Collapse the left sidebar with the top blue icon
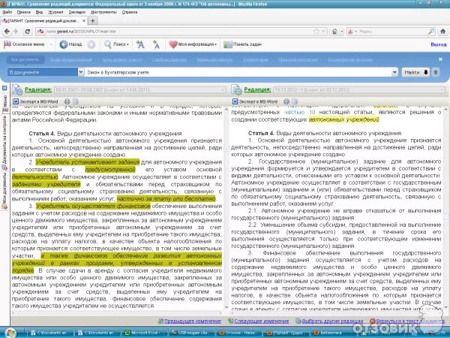This screenshot has width=450, height=338. 4,88
